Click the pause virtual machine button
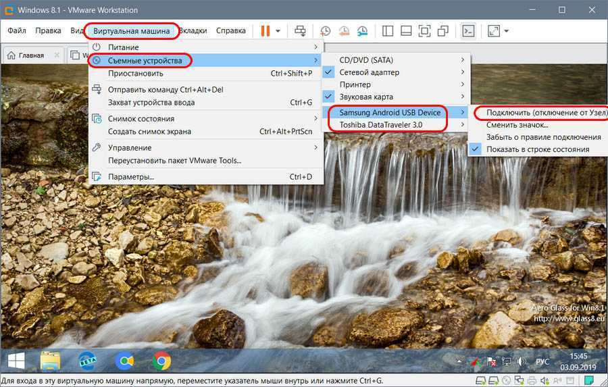Viewport: 608px width, 387px height. click(x=265, y=31)
